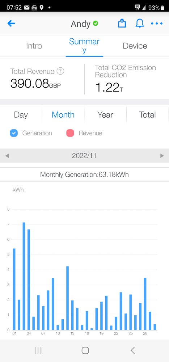Viewport: 169px width, 362px height.
Task: Go to next month arrow
Action: [x=162, y=156]
